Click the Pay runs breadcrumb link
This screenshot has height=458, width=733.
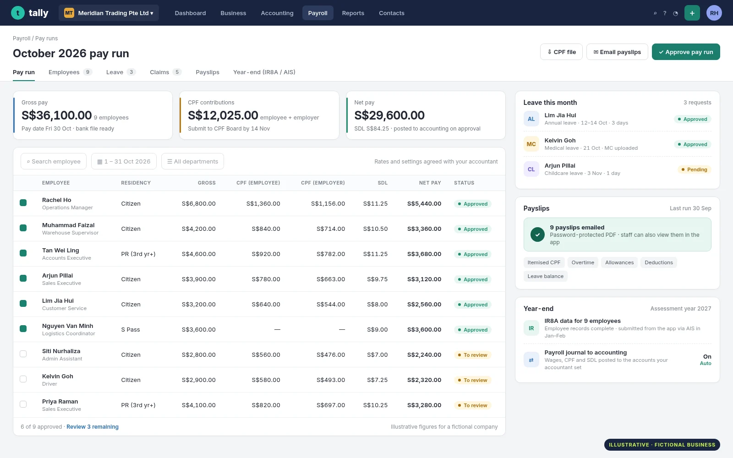(46, 38)
